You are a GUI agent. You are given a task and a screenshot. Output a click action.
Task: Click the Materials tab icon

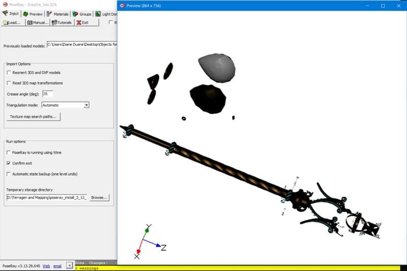pyautogui.click(x=49, y=14)
